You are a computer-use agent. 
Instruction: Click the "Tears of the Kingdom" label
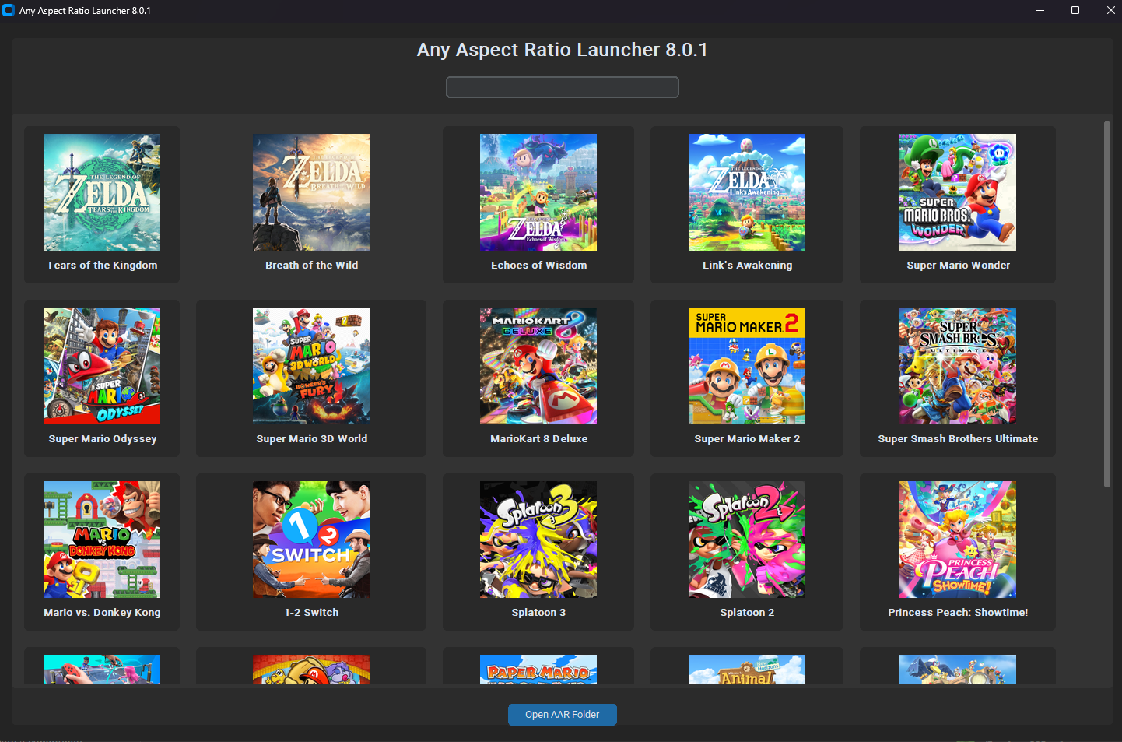102,266
